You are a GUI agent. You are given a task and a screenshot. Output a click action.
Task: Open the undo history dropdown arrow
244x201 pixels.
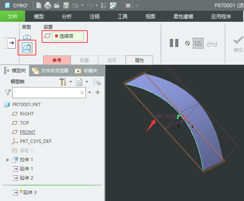82,6
